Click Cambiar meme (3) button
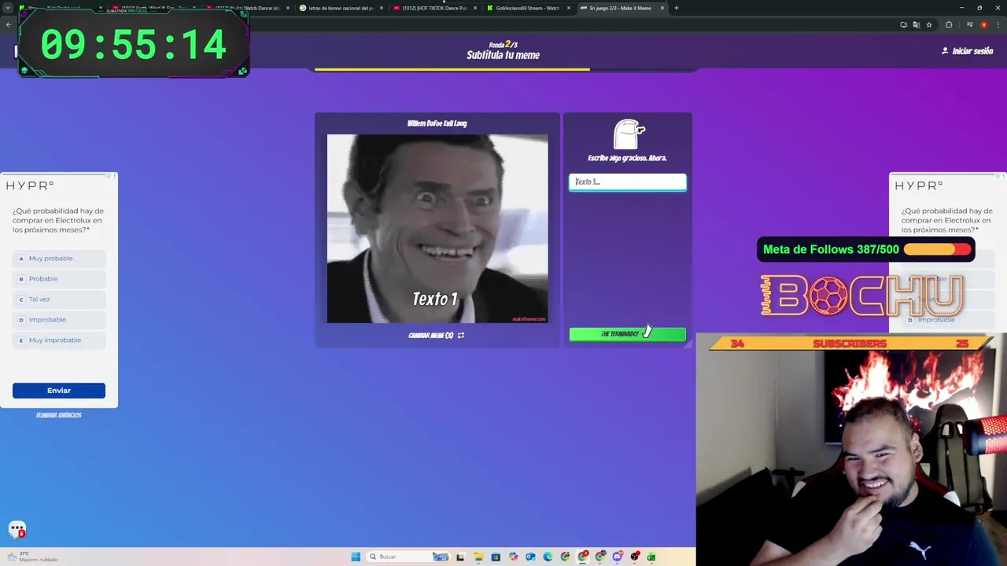The width and height of the screenshot is (1007, 566). pyautogui.click(x=437, y=335)
